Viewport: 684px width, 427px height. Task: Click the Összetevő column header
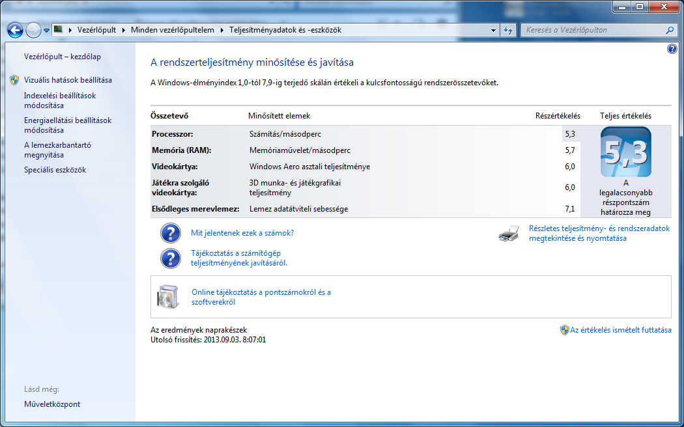pos(169,116)
